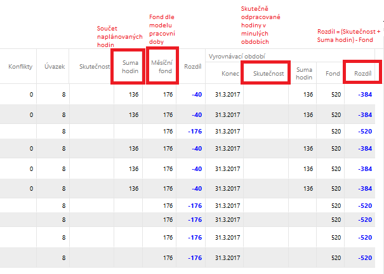Click the Vyrovnávací období group header

pyautogui.click(x=237, y=57)
